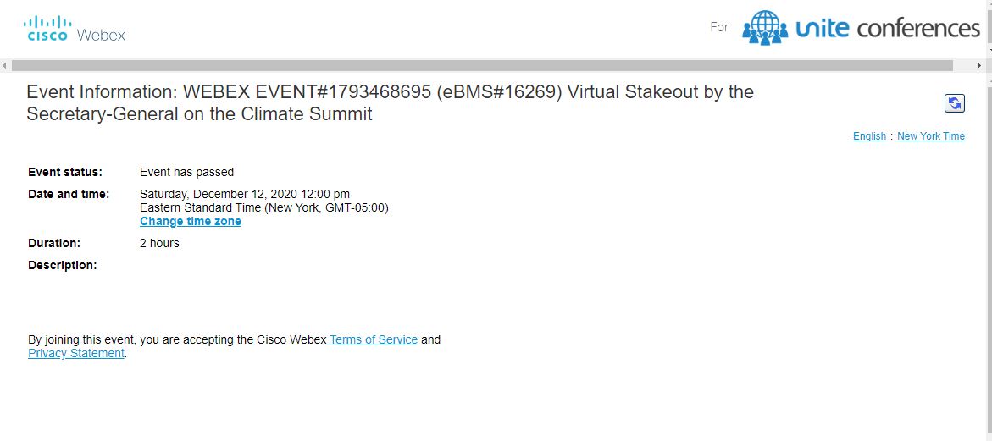Click the Event Information title heading

click(390, 103)
